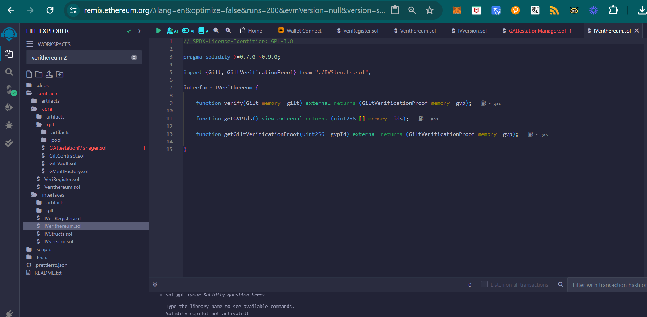Switch to the VeriRegister.sol editor tab
The image size is (647, 317).
[357, 31]
